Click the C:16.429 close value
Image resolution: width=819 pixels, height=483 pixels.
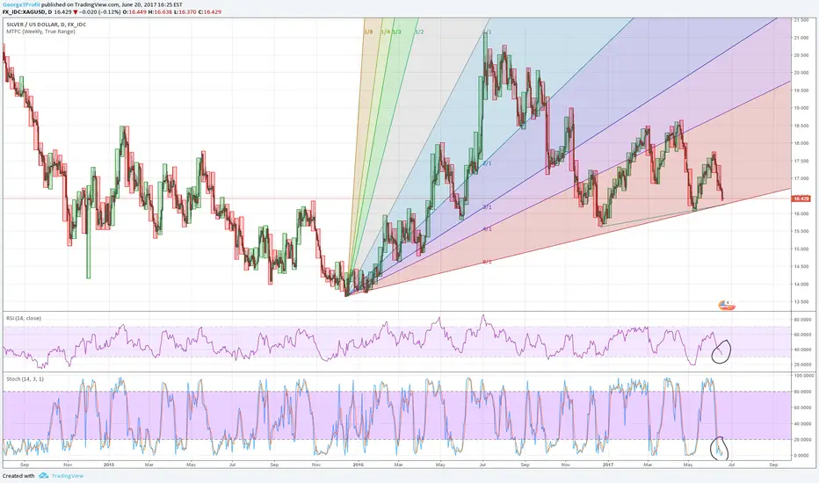(209, 11)
